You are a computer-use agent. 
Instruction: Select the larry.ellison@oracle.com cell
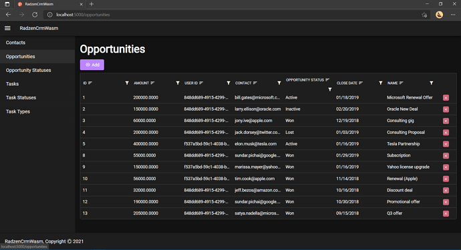pyautogui.click(x=257, y=109)
